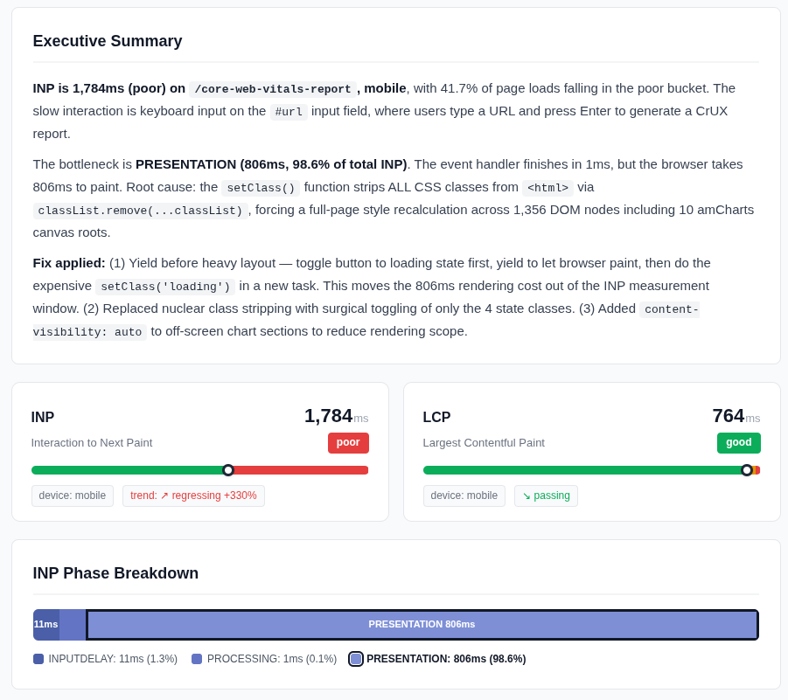Click the "trend: regressing +330%" tag

[193, 496]
